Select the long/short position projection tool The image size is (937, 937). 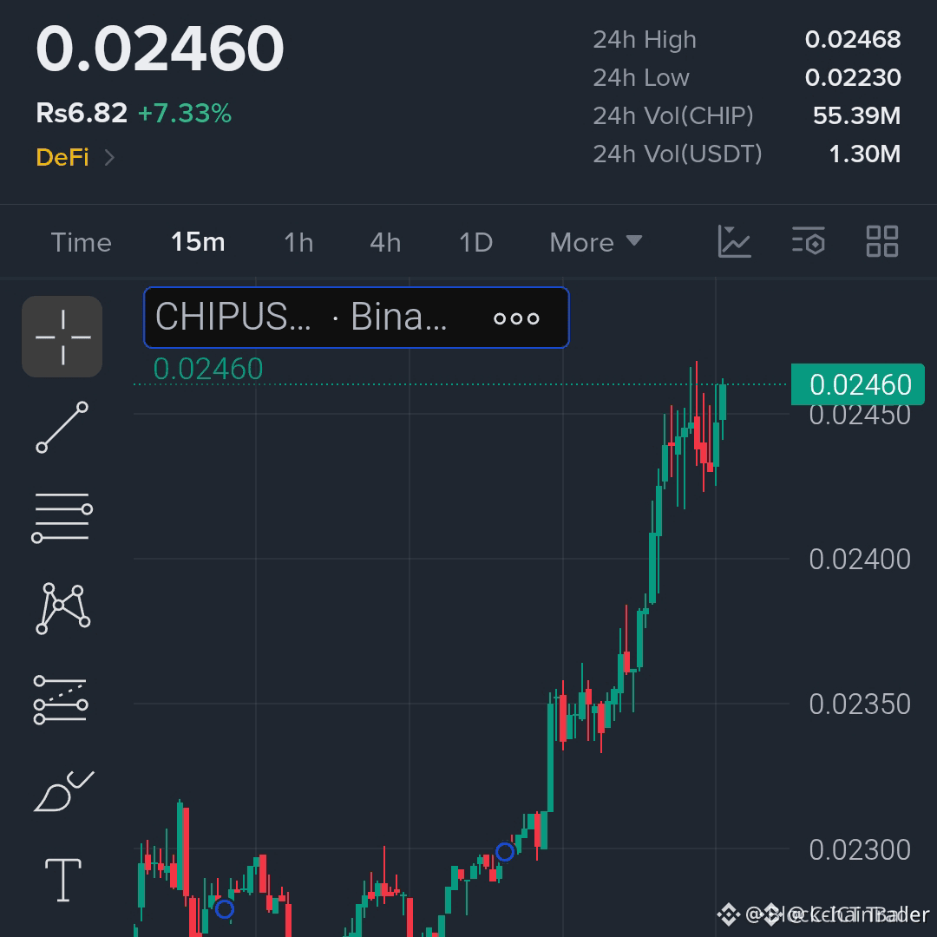click(x=61, y=700)
